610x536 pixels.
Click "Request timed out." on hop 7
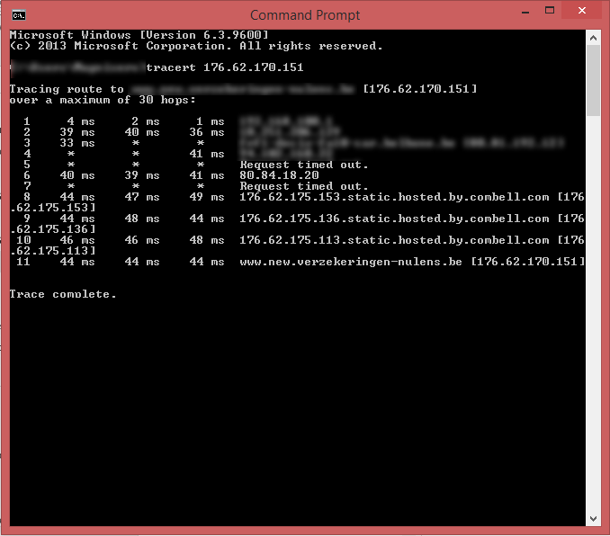(304, 186)
